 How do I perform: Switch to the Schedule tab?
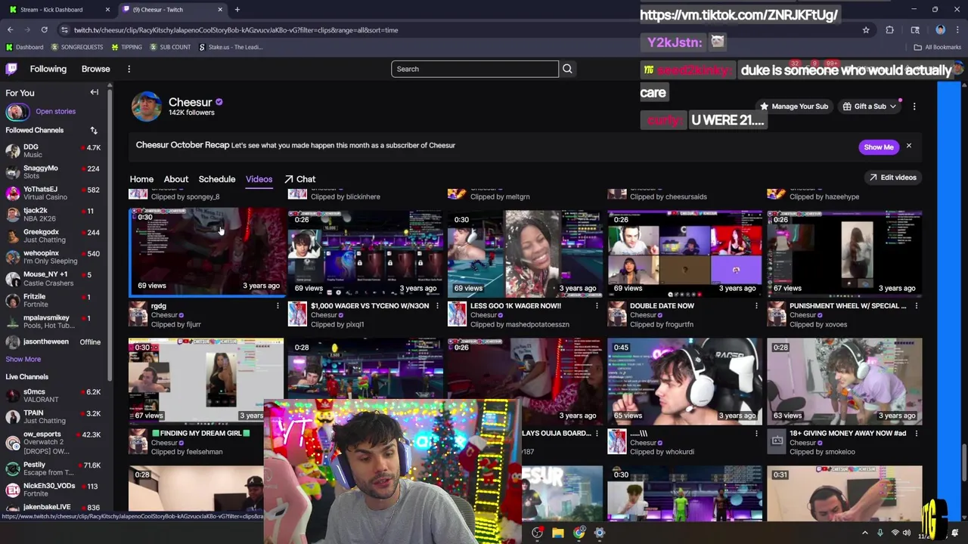[x=217, y=180]
